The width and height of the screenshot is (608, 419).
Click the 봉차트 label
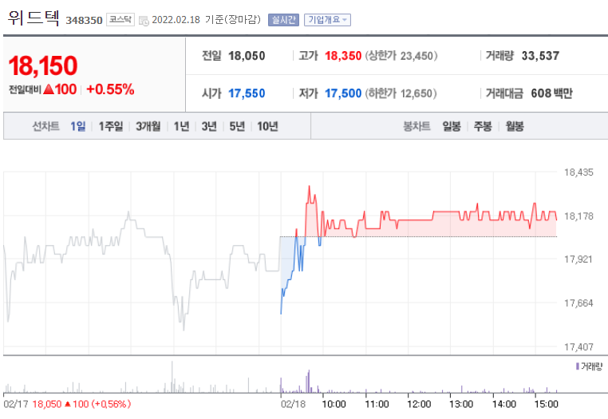417,126
